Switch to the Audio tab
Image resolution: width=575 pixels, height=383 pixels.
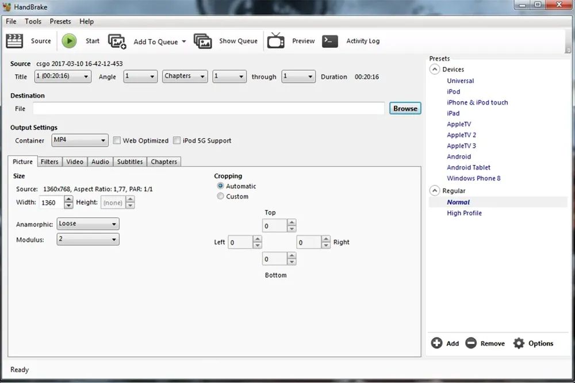(x=100, y=162)
